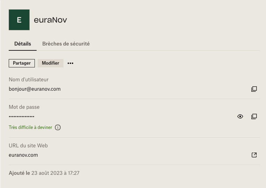Image resolution: width=266 pixels, height=188 pixels.
Task: Click the Modifier button
Action: point(51,63)
